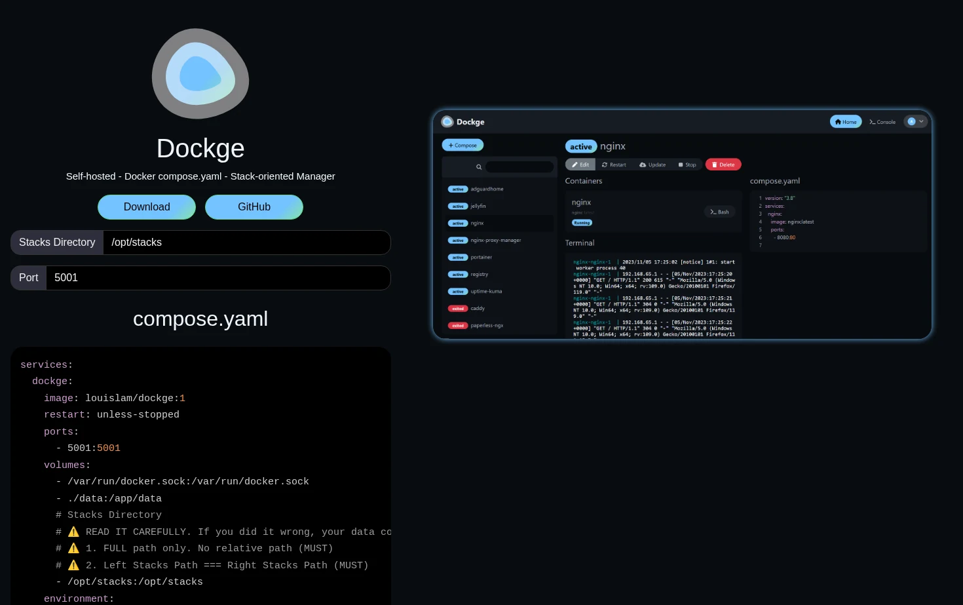Click the "- ./data:/app/data" line
The image size is (963, 605).
coord(109,499)
